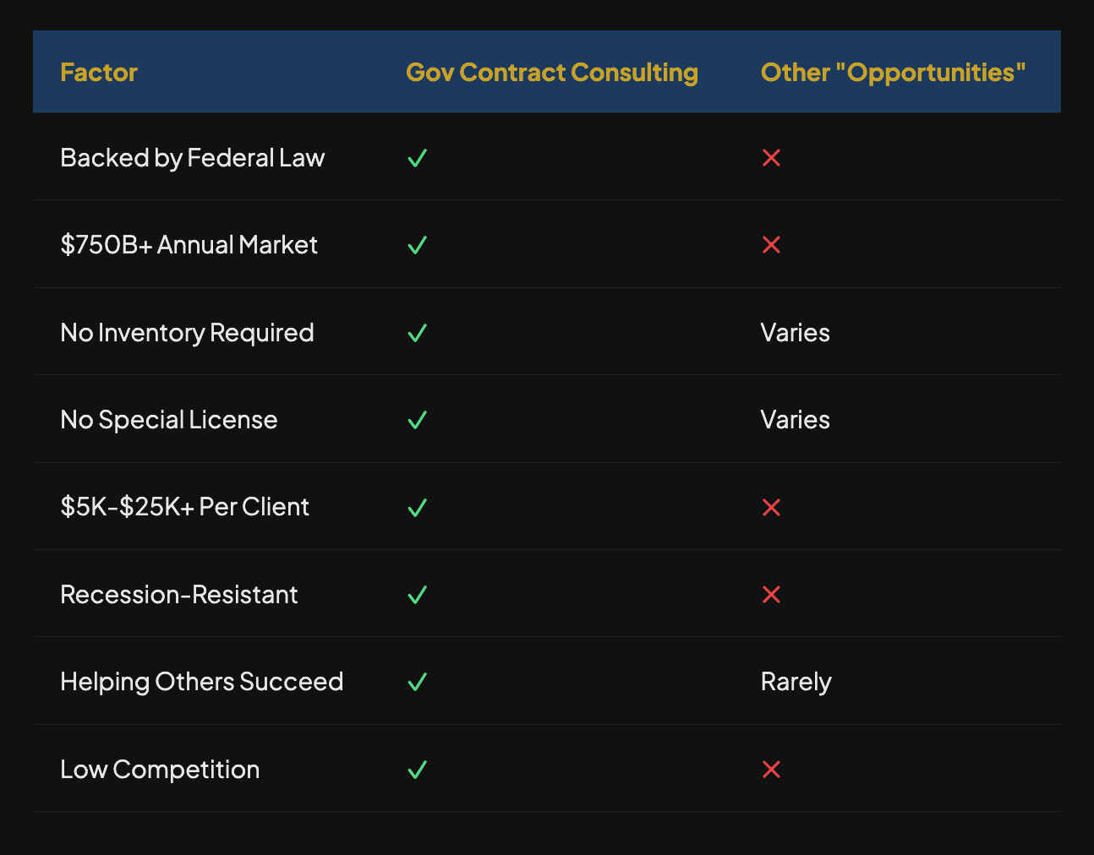
Task: Click the Factor column header
Action: [x=99, y=73]
